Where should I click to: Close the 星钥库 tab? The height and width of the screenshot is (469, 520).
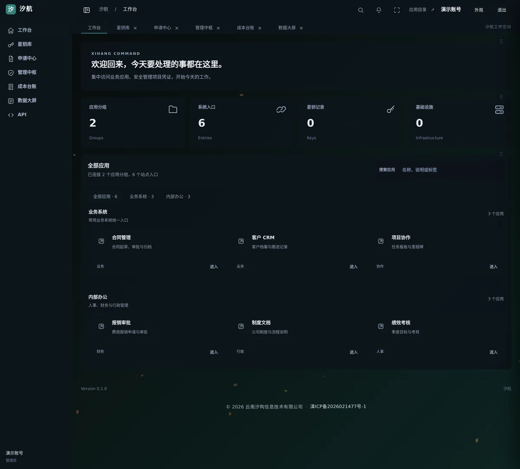click(x=135, y=28)
